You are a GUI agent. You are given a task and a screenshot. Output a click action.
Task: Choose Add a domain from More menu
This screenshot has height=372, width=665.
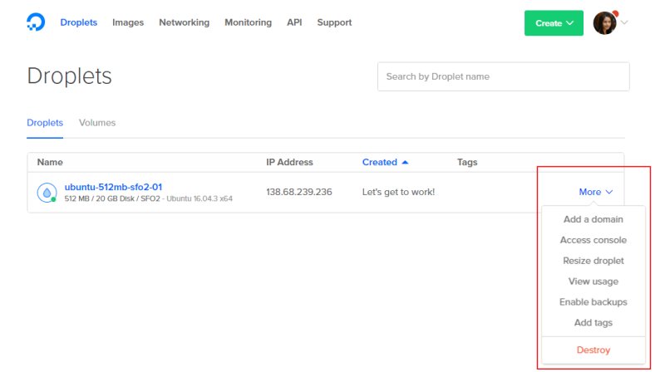[x=594, y=219]
